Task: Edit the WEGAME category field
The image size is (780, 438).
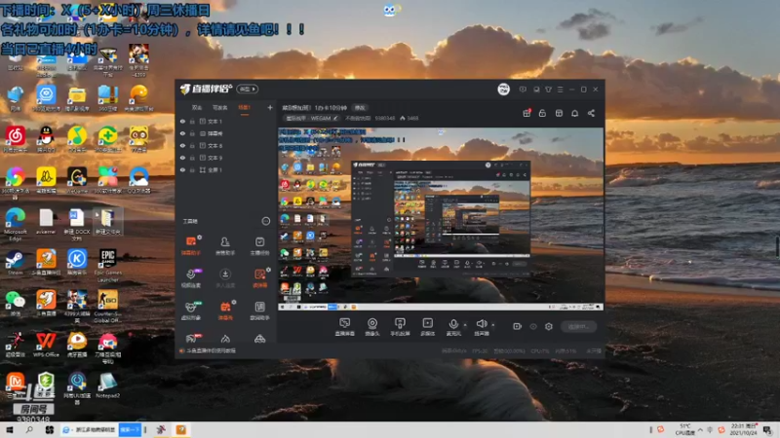Action: point(312,118)
